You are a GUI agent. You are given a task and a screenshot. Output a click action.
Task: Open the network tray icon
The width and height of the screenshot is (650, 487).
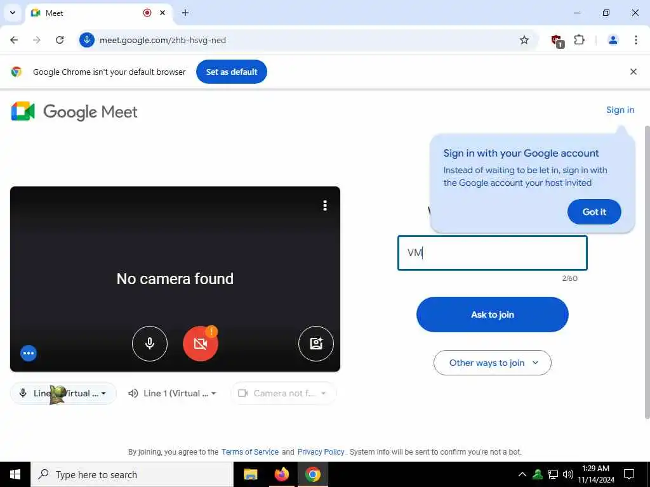(553, 474)
